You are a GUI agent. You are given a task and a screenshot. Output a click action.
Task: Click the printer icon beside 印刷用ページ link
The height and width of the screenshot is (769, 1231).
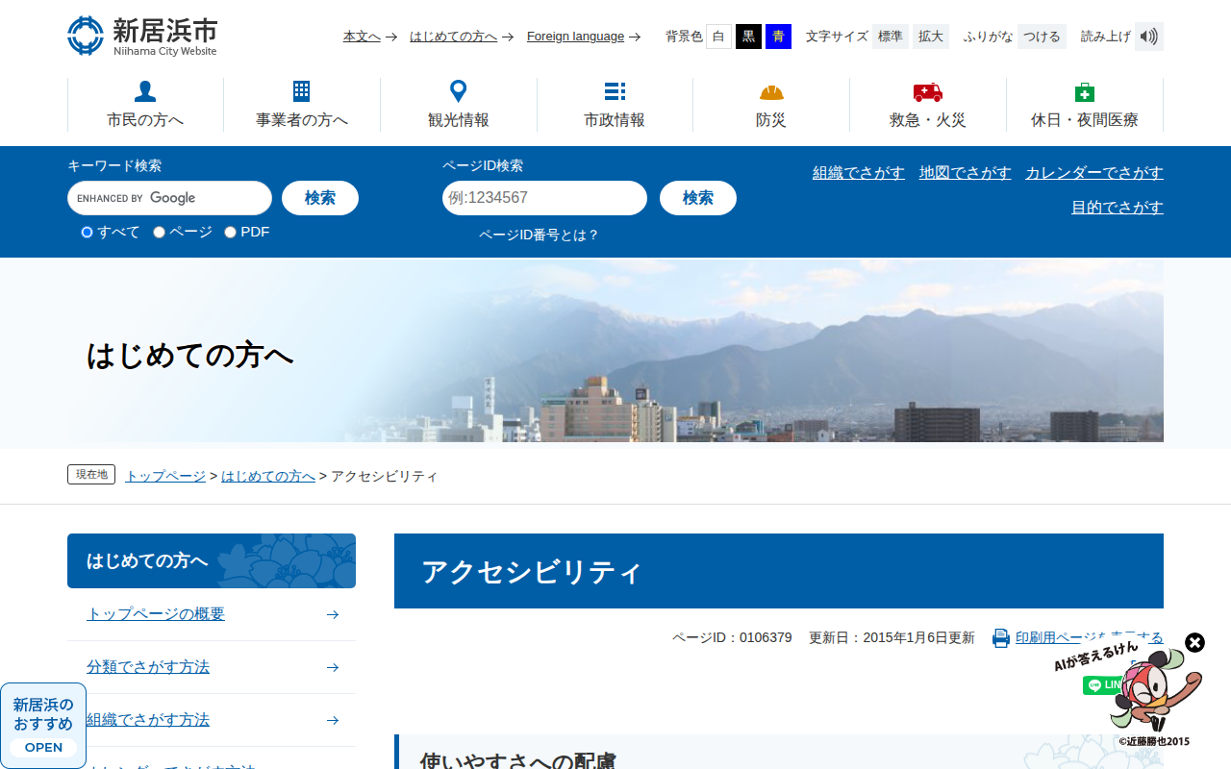[x=1000, y=636]
